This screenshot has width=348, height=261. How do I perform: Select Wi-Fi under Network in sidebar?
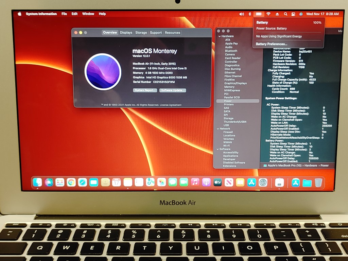tap(226, 146)
